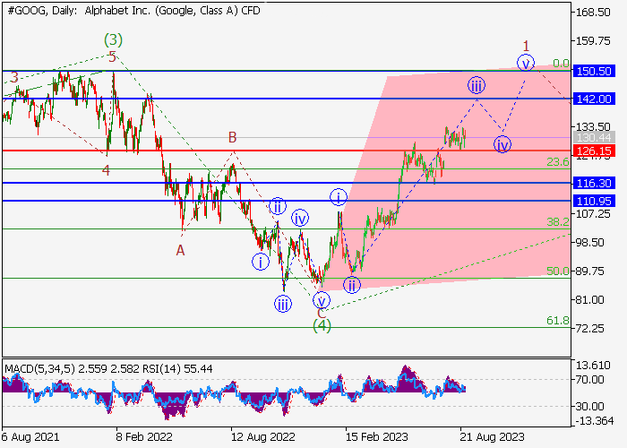Select the Fibonacci 61.8 level label

click(x=558, y=320)
